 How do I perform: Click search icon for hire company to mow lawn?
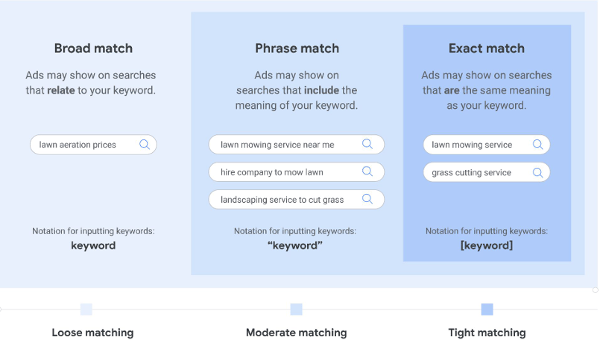pyautogui.click(x=367, y=171)
